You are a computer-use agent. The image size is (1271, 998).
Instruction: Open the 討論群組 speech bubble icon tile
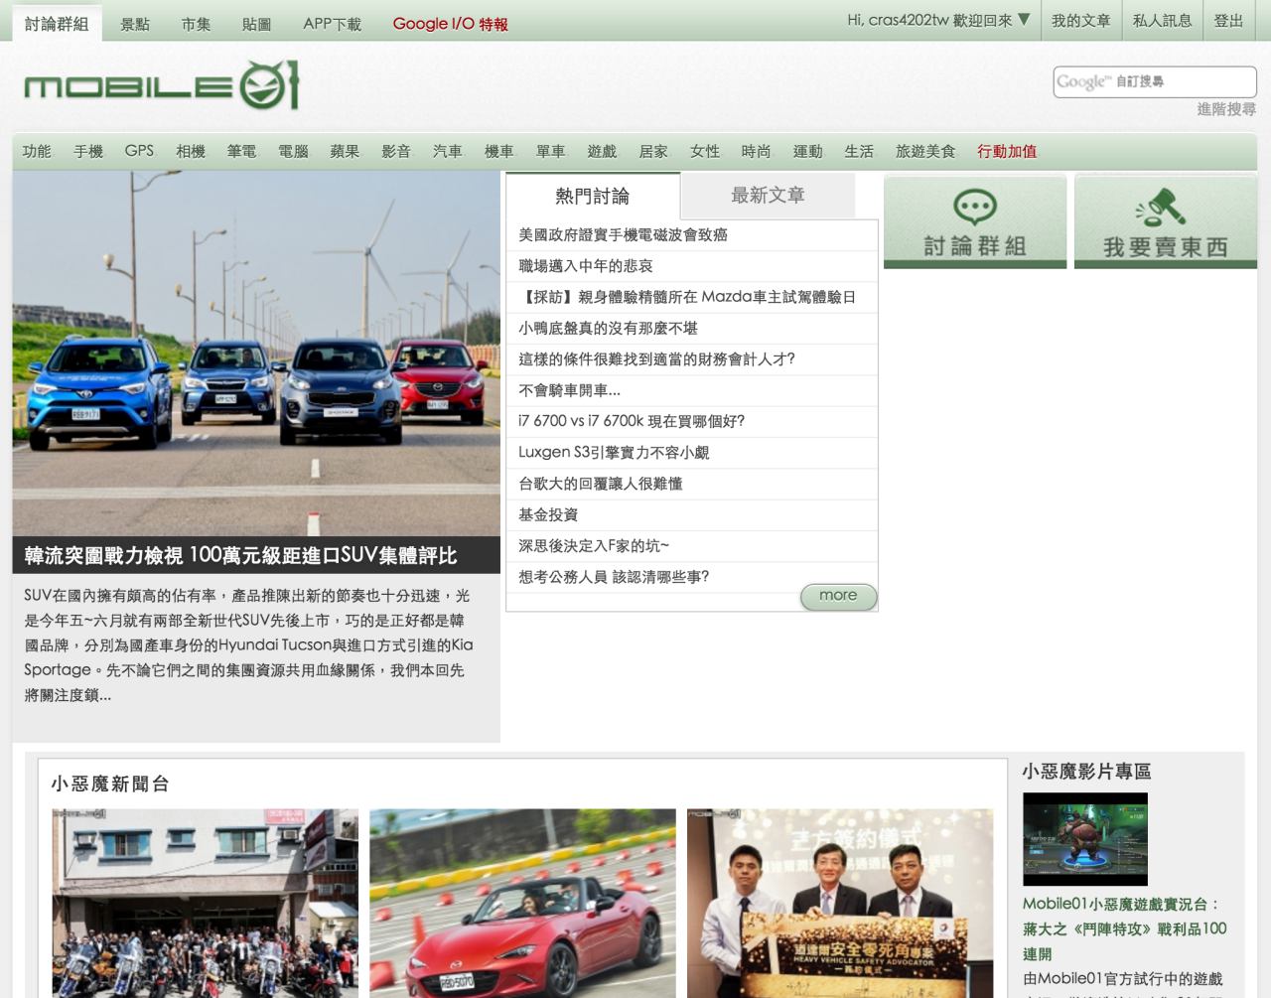coord(974,221)
